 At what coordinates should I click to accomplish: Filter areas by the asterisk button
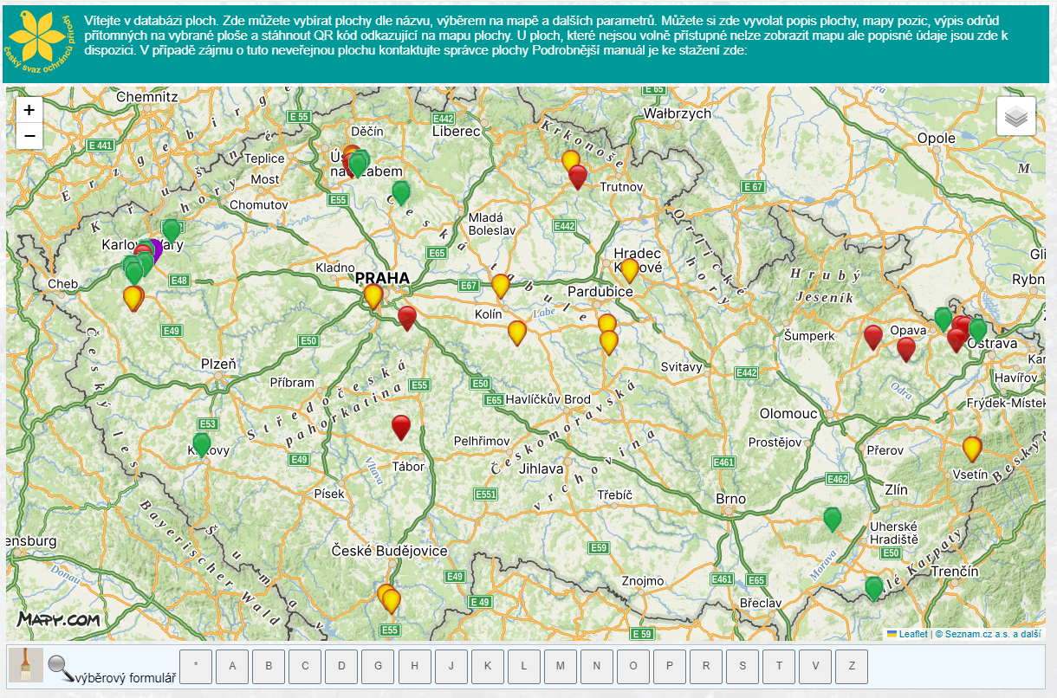(x=196, y=666)
